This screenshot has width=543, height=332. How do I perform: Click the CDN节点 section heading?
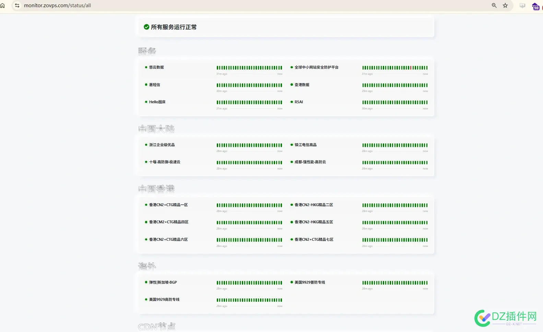[x=157, y=327]
